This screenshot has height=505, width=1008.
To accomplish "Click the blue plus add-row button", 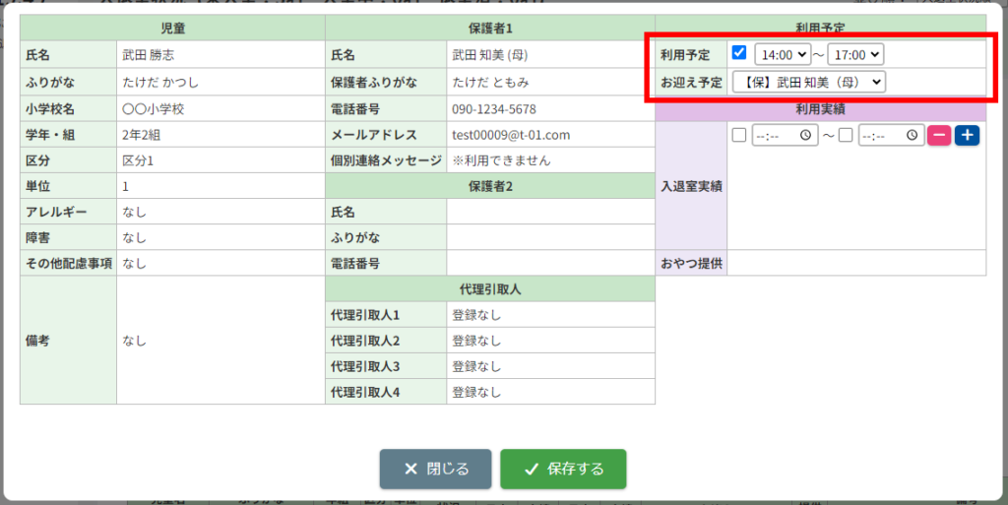I will pyautogui.click(x=967, y=136).
